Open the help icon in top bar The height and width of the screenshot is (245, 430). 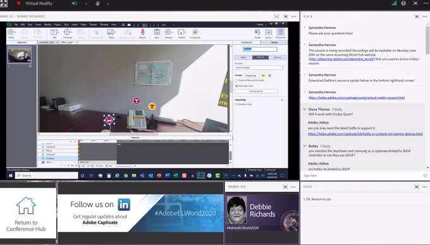[x=403, y=3]
